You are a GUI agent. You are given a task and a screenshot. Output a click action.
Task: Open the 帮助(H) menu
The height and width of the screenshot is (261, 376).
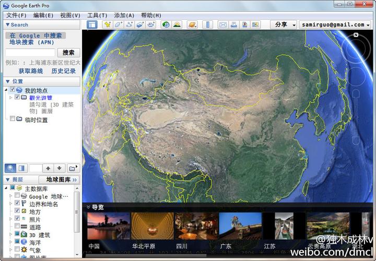pyautogui.click(x=151, y=15)
